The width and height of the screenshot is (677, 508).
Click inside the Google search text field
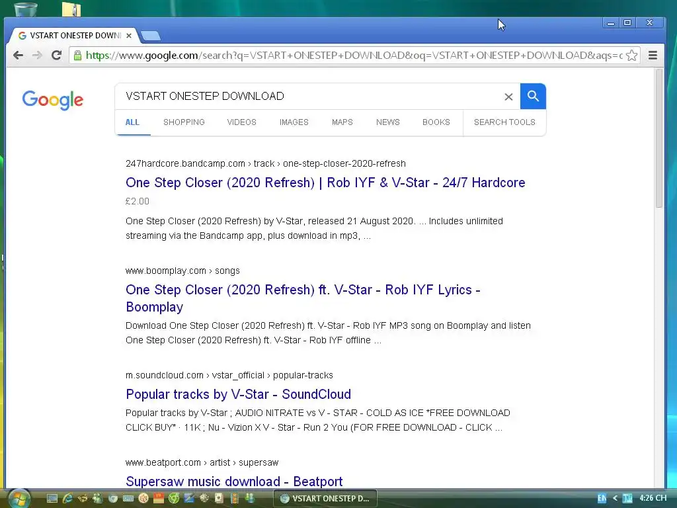pos(311,96)
